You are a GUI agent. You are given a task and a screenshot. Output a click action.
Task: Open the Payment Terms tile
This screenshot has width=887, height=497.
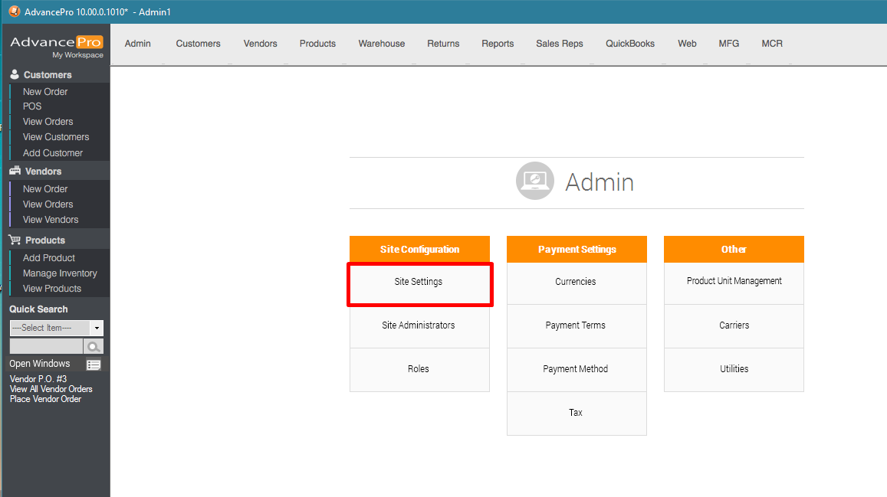tap(576, 325)
